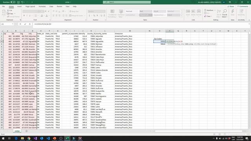Click the Insert Function fx icon

pyautogui.click(x=30, y=24)
